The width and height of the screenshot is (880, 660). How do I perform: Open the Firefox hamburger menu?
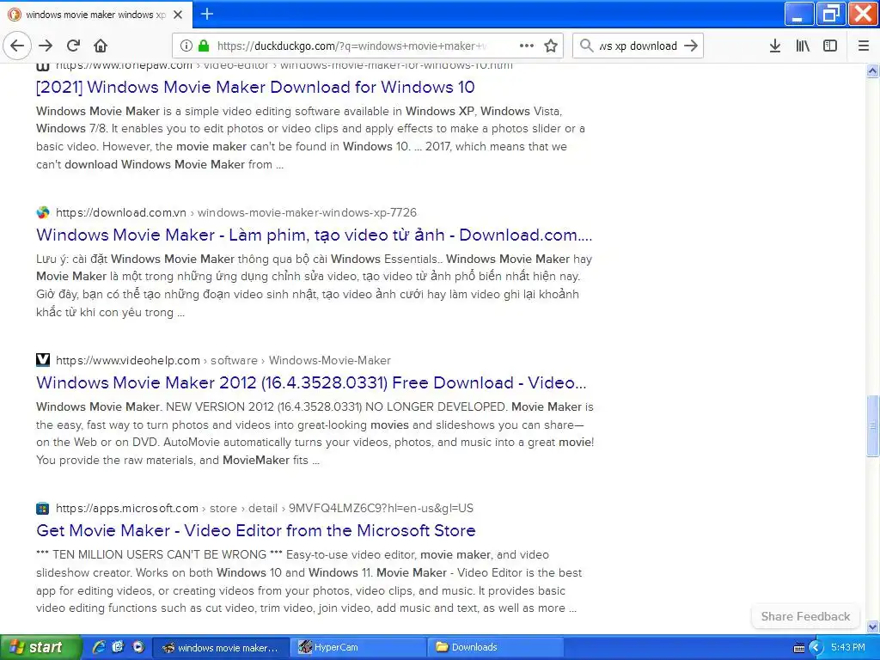(x=863, y=46)
